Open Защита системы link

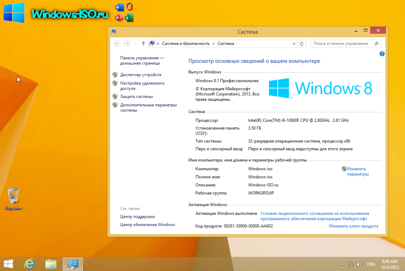point(136,96)
